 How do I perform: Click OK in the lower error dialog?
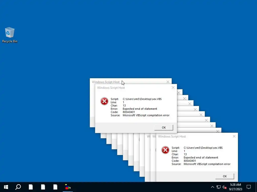click(225, 176)
